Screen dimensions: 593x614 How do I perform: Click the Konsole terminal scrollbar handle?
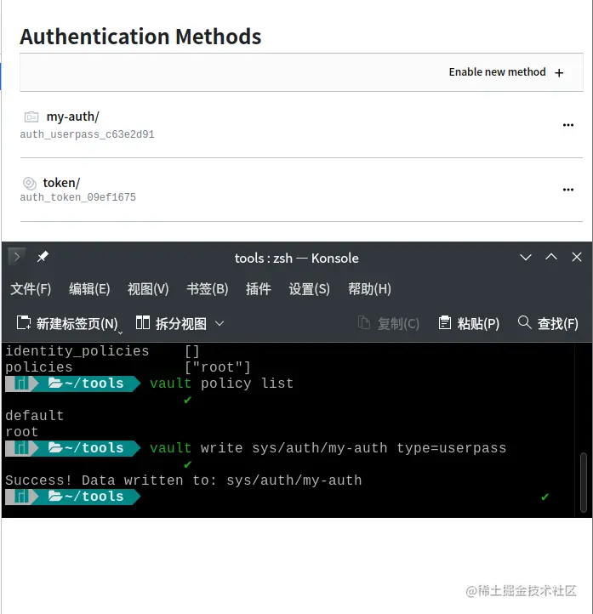pyautogui.click(x=583, y=482)
